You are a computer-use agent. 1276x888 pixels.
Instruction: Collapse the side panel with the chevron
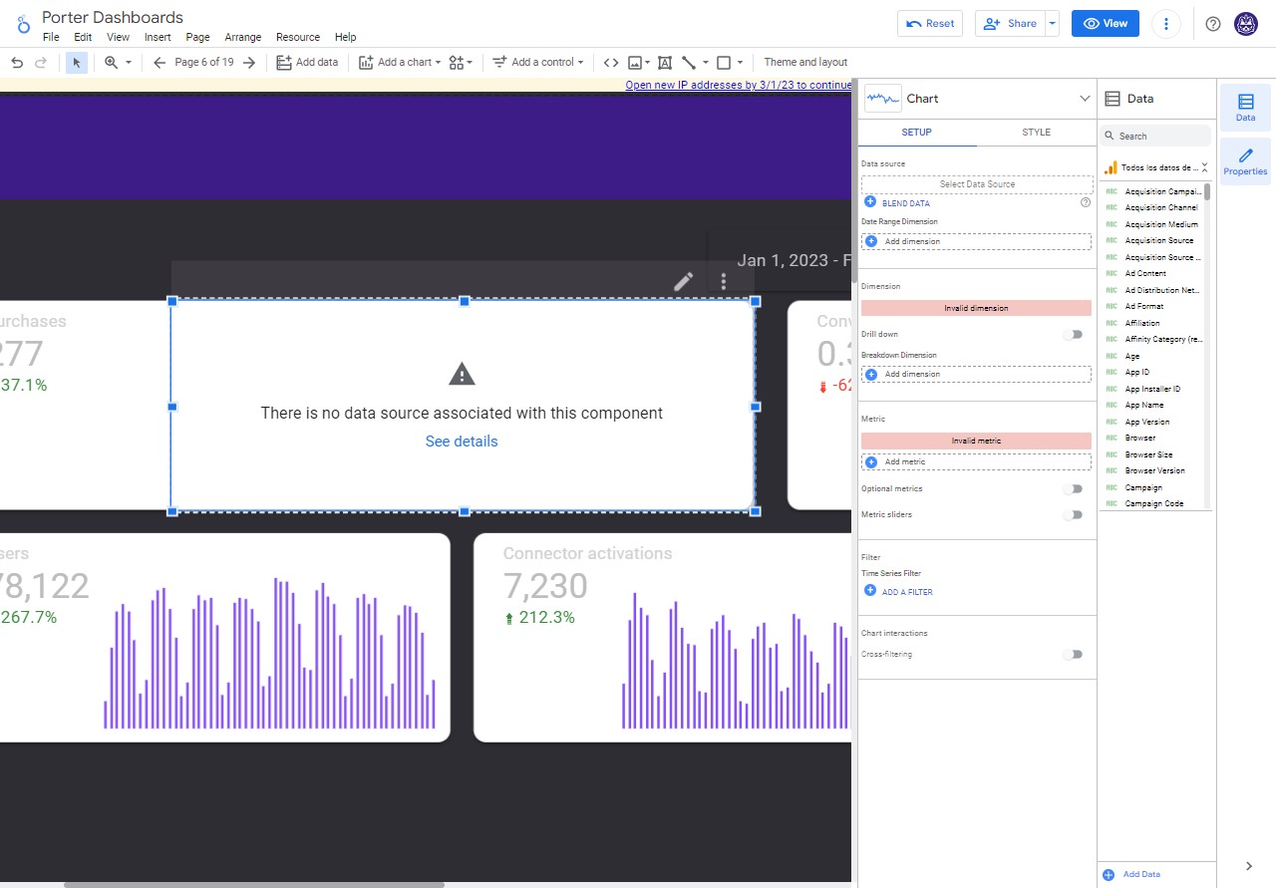(1249, 866)
